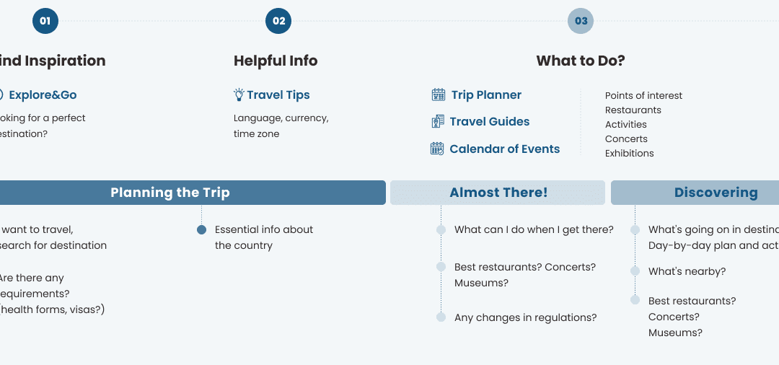Switch to the Almost There! stage
Image resolution: width=779 pixels, height=365 pixels.
tap(498, 193)
